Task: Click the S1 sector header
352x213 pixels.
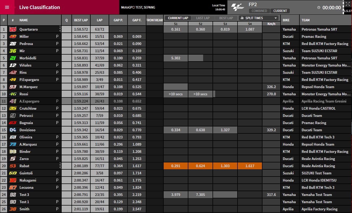Action: (x=176, y=24)
